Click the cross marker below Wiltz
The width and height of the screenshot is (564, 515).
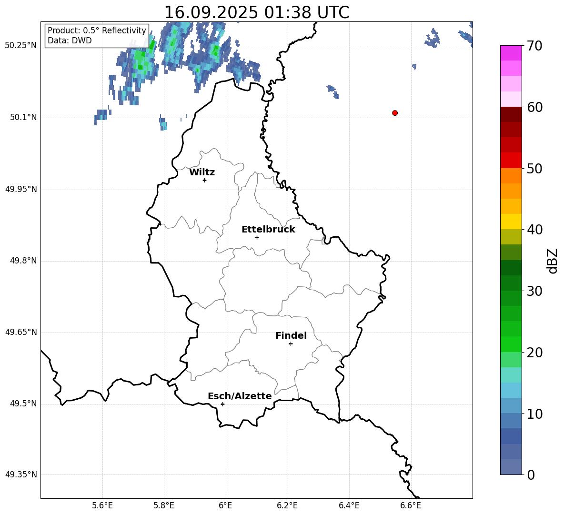coord(205,180)
